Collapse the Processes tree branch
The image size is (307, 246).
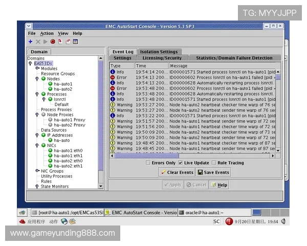pos(37,94)
